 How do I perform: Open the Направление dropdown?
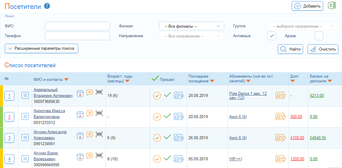pyautogui.click(x=192, y=36)
